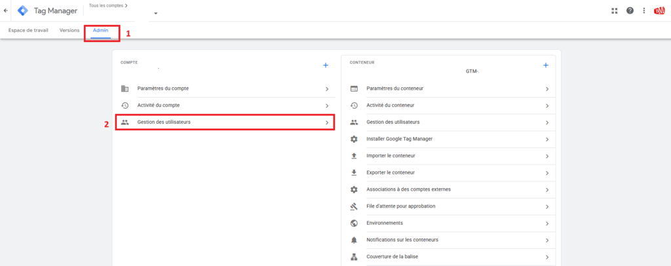Click the Importer le conteneur label
This screenshot has height=266, width=671.
pos(391,156)
